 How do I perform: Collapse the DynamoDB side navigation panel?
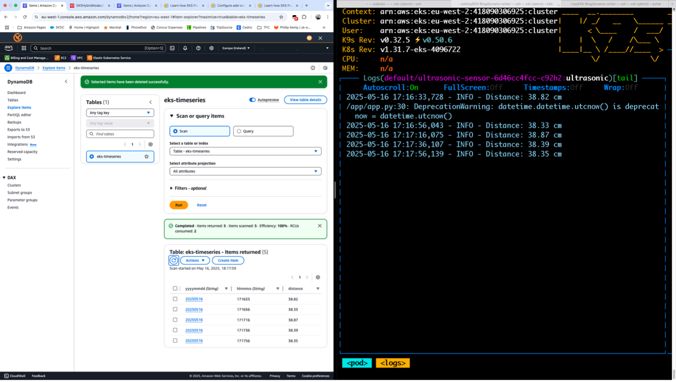pyautogui.click(x=66, y=82)
